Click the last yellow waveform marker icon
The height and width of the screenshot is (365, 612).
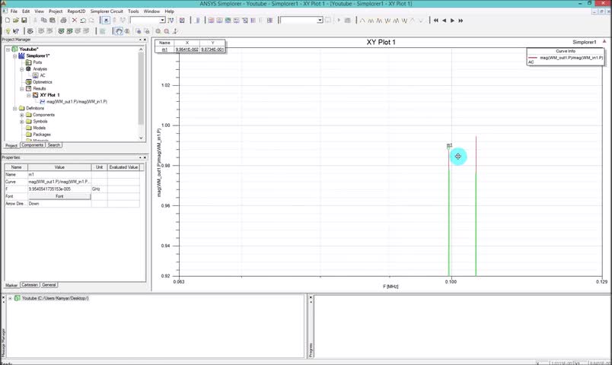(x=421, y=21)
